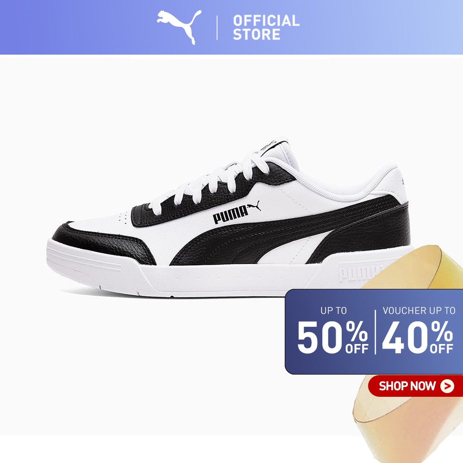
Task: Click the OFFICIAL STORE header text
Action: tap(266, 27)
